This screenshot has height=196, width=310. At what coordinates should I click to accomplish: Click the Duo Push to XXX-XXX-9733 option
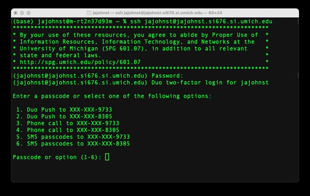(64, 110)
